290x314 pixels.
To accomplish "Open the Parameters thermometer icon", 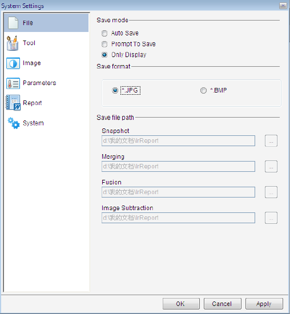I will (x=13, y=83).
